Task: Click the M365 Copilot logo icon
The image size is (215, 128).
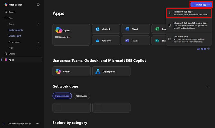Action: [6, 5]
